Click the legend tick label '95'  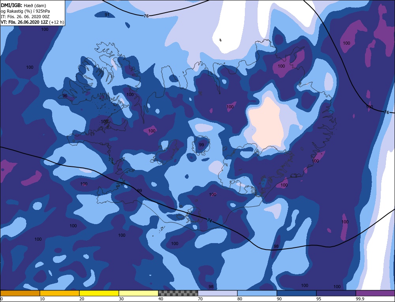(x=319, y=299)
